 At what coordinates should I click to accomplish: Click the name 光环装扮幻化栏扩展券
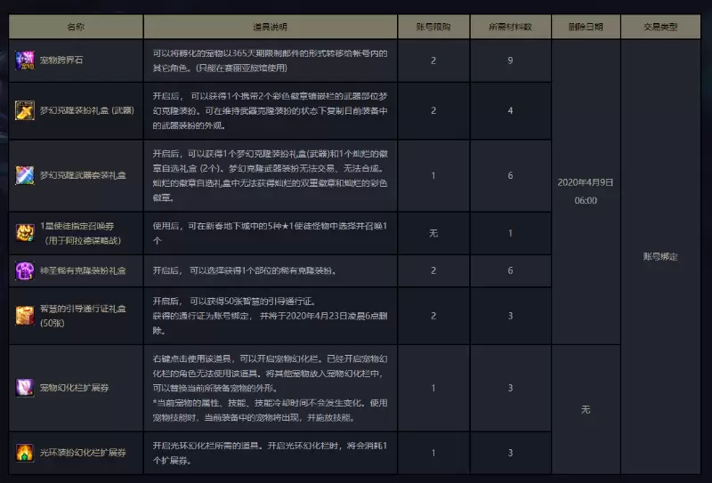click(83, 453)
